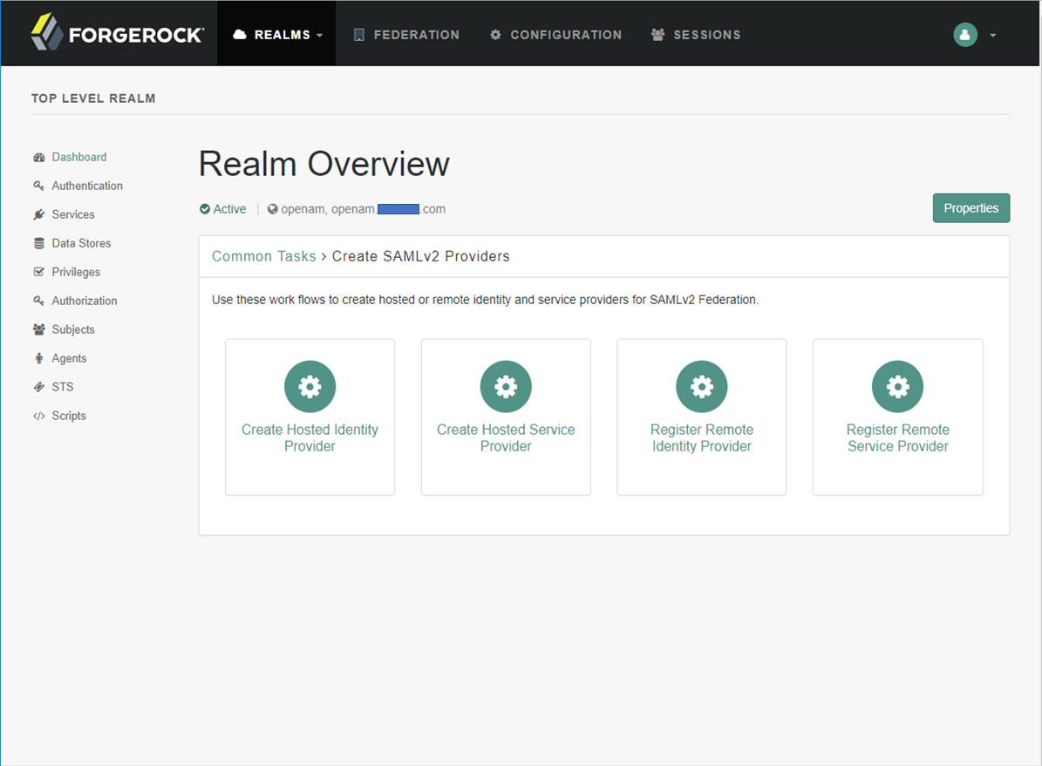Open Authorization in the sidebar

coord(84,301)
